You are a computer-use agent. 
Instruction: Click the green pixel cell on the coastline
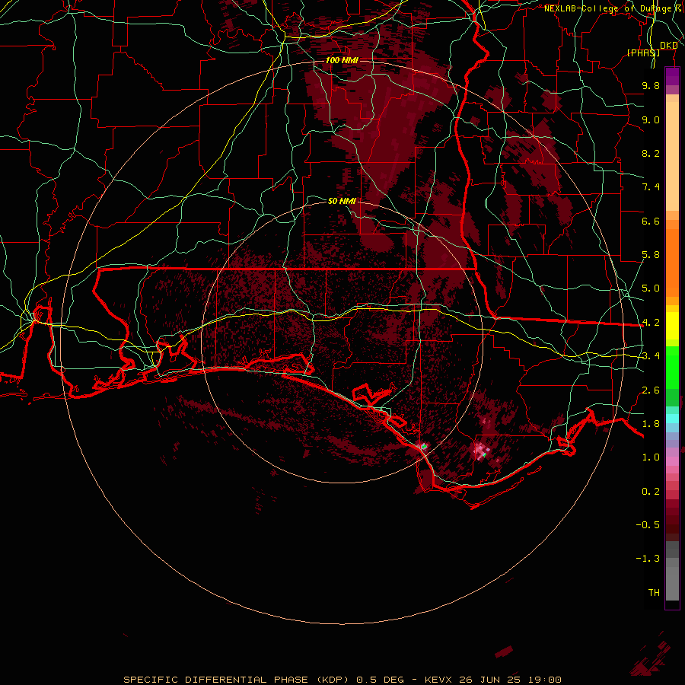coord(423,447)
